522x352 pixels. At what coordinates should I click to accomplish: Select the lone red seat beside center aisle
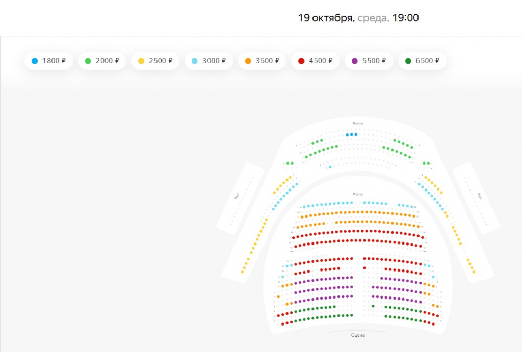pyautogui.click(x=364, y=268)
